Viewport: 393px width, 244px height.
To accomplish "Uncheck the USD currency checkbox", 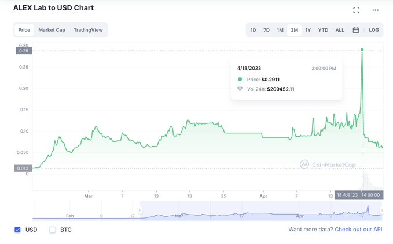I will (17, 230).
